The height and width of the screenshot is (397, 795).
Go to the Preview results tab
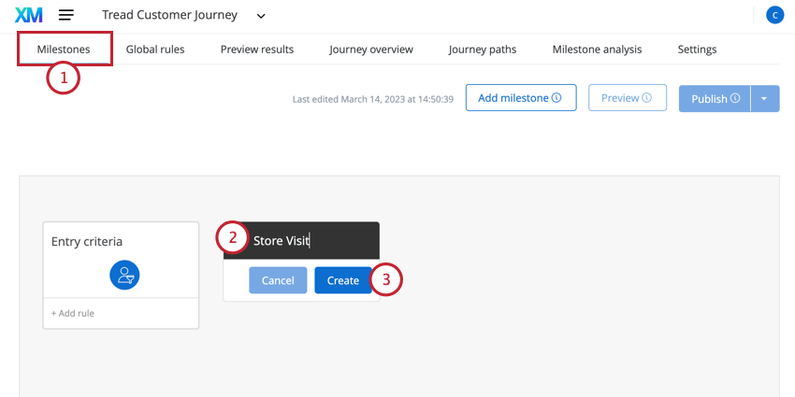[x=257, y=50]
